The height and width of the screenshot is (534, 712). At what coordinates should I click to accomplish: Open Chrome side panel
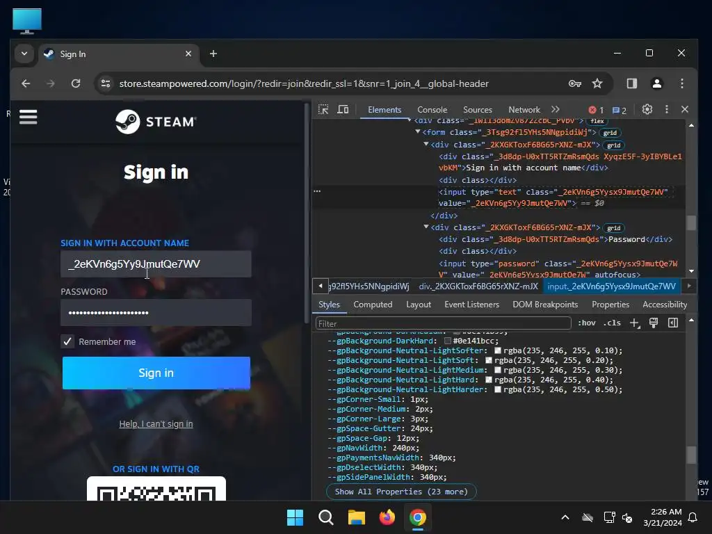(x=631, y=83)
